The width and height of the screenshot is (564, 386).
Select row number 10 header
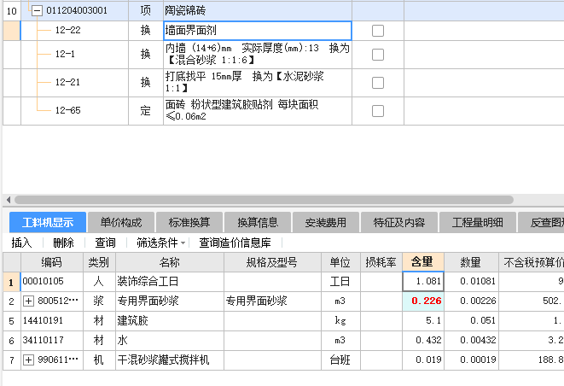[12, 10]
